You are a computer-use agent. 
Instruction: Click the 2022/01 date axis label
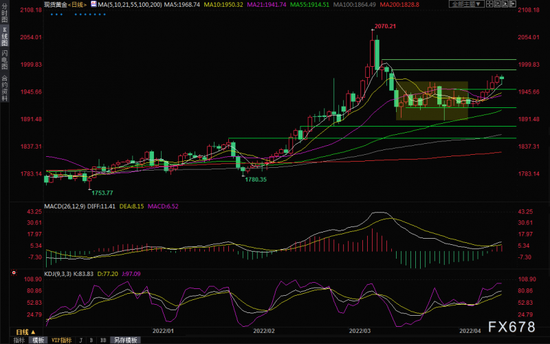tap(163, 331)
